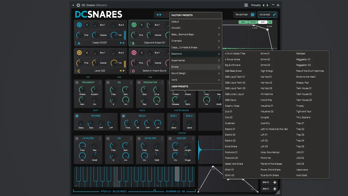Toggle the yellow power button on layer C
Screen dimensions: 348x196
click(79, 53)
